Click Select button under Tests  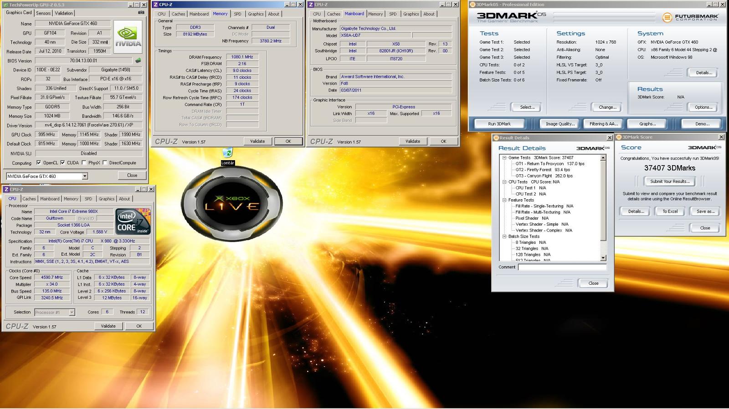[x=527, y=107]
